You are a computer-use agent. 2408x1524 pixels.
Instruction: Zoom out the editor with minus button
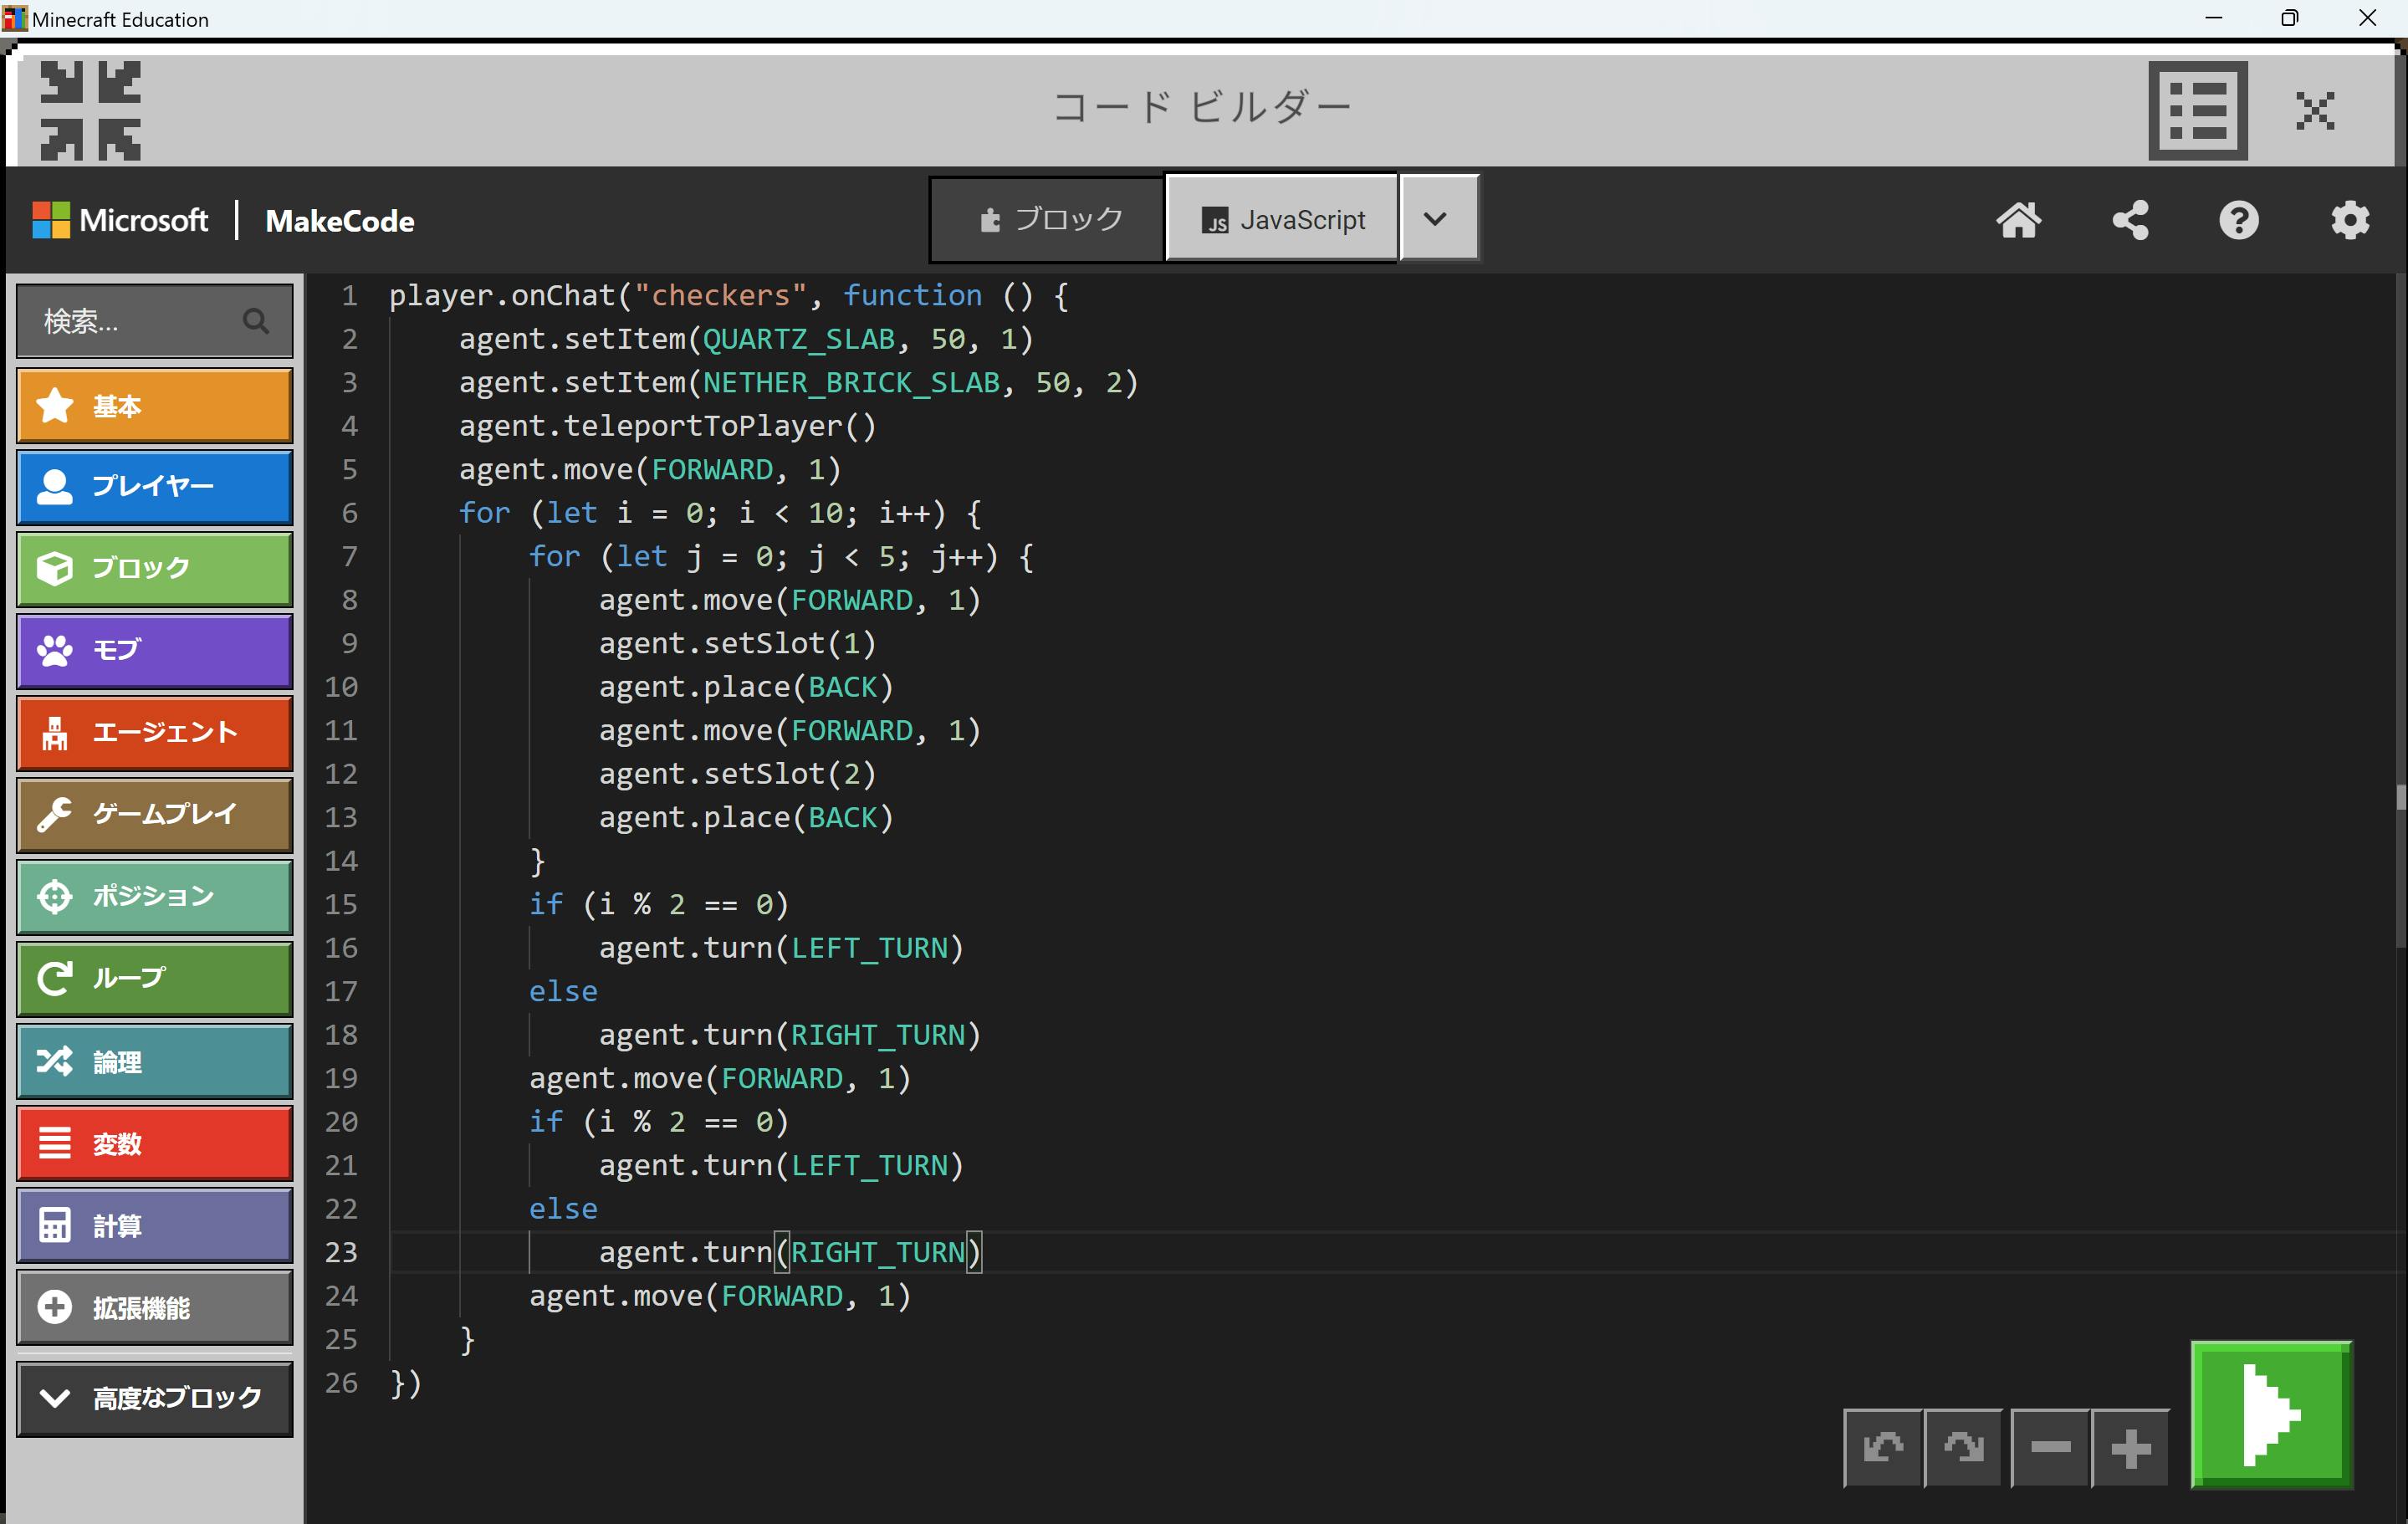[2049, 1446]
